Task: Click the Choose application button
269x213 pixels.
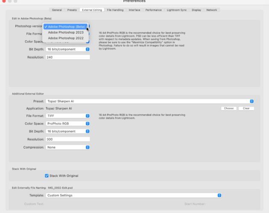Action: (229, 108)
